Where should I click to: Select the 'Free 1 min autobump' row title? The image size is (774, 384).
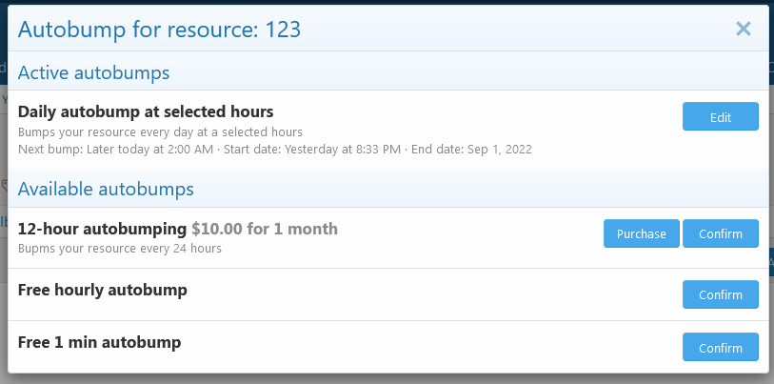[x=99, y=342]
